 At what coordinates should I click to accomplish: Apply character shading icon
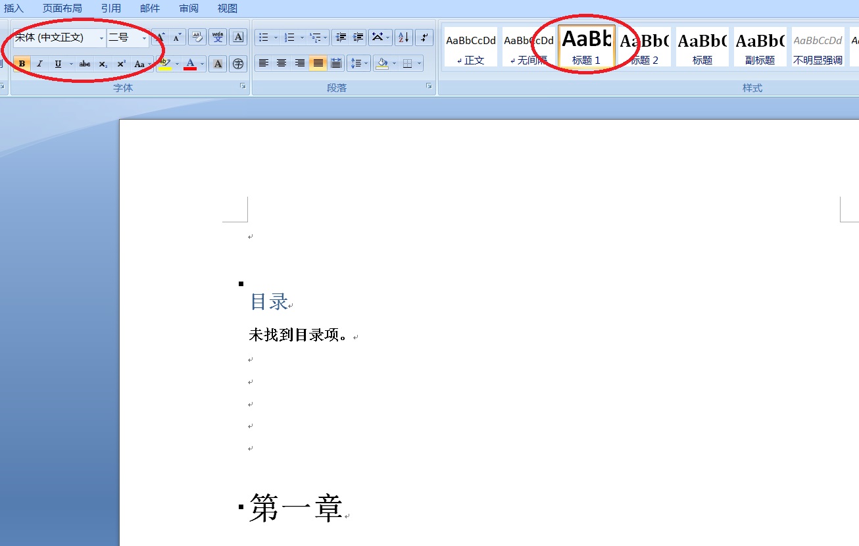(x=218, y=64)
